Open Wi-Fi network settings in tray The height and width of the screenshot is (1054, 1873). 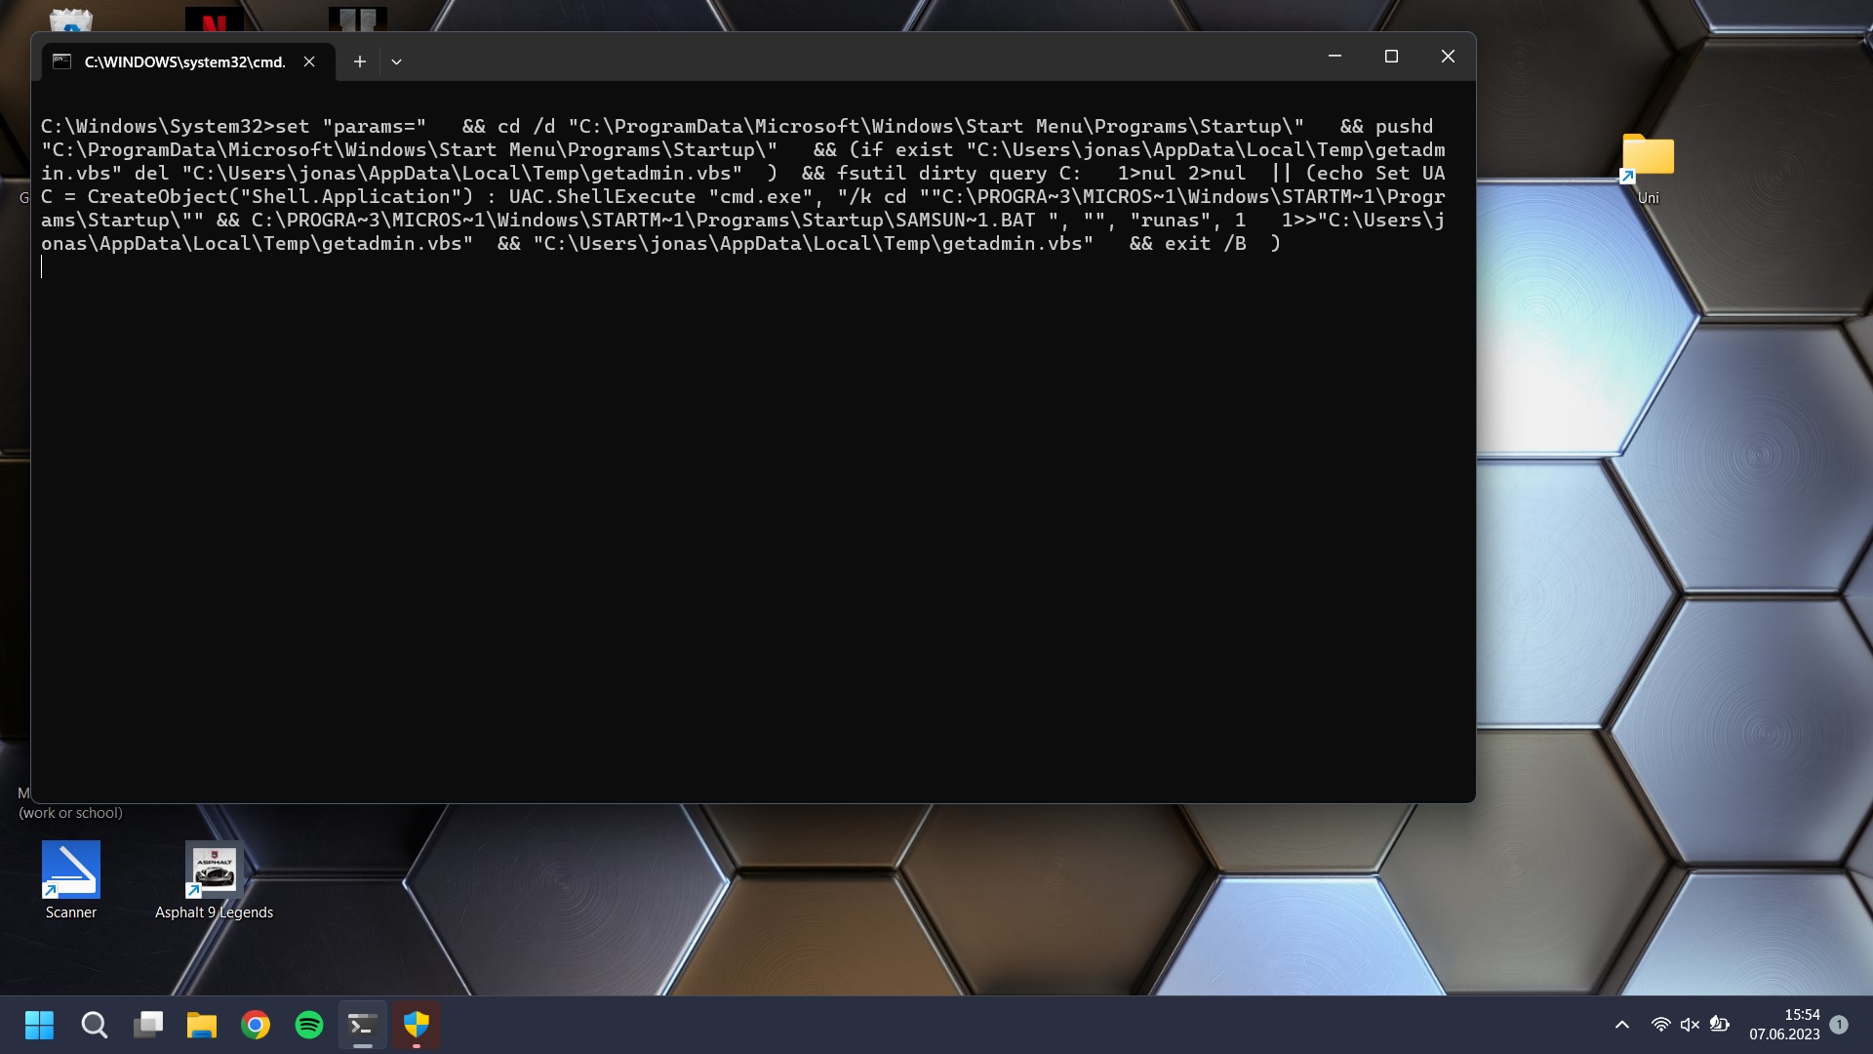point(1660,1025)
